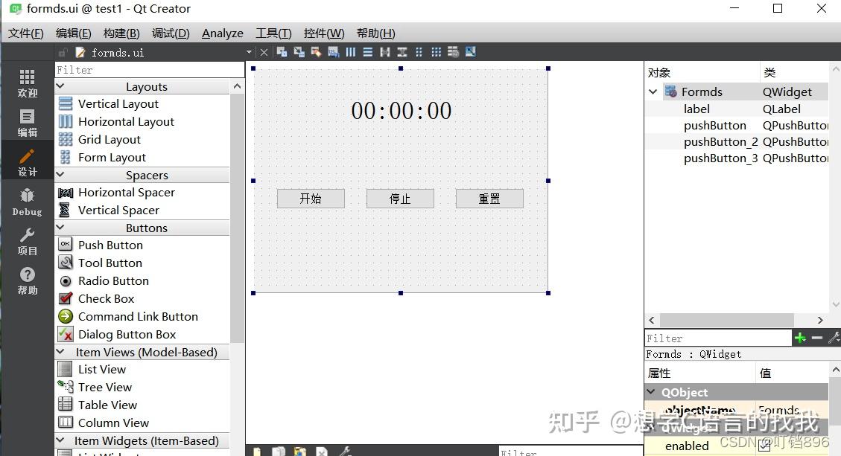Select the Lay Out Vertically toolbar icon
This screenshot has height=456, width=841.
tap(368, 51)
